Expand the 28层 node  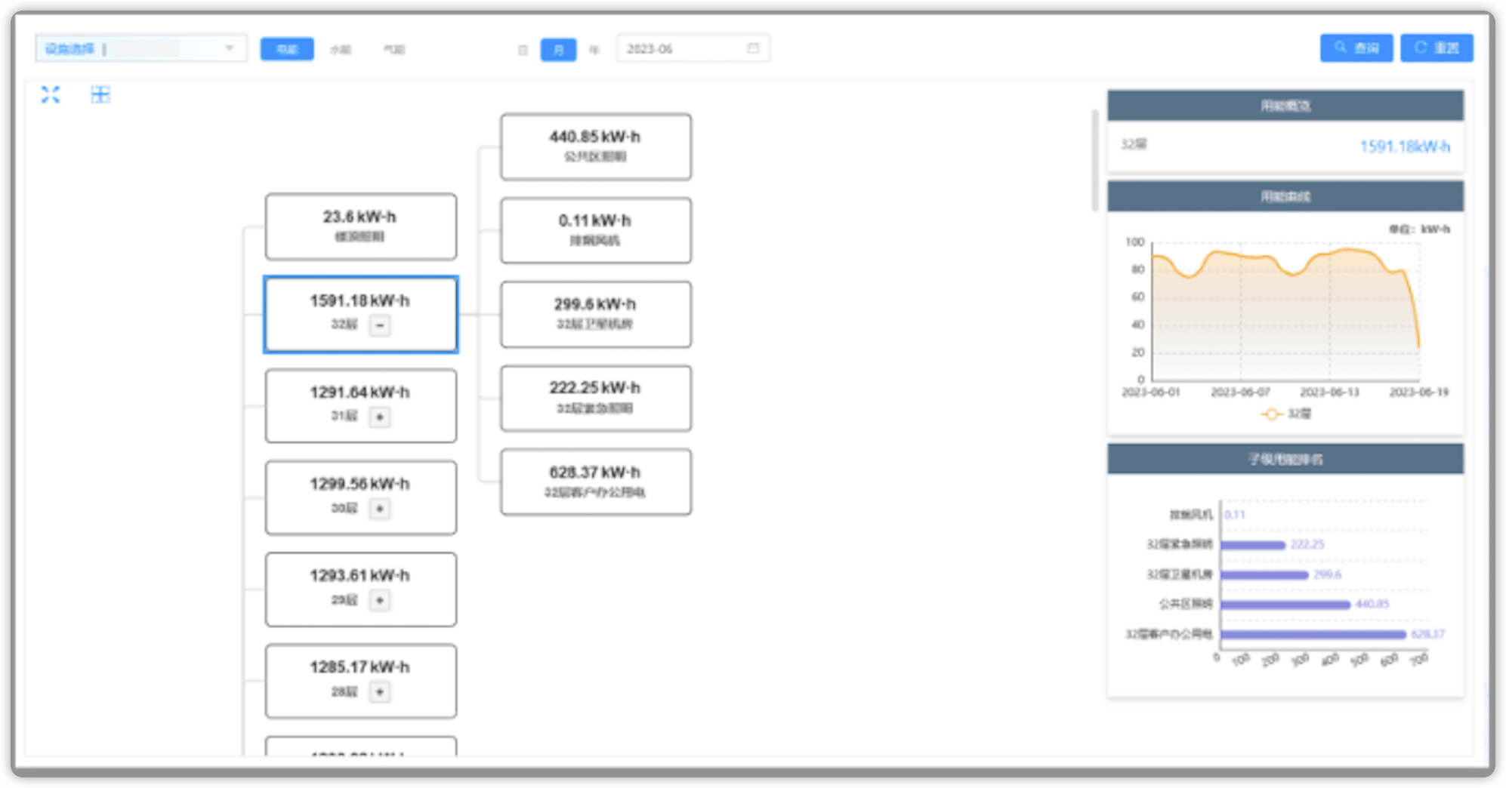[x=380, y=691]
